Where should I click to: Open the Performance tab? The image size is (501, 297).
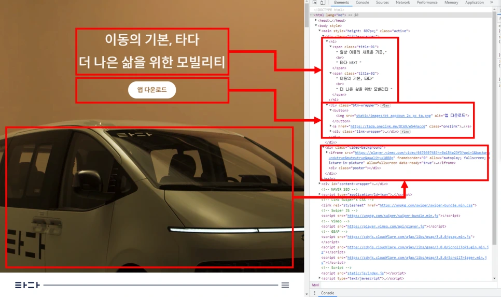pyautogui.click(x=427, y=2)
